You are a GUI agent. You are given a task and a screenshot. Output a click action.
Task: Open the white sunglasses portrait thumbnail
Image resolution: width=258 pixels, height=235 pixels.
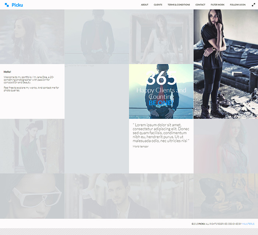click(x=32, y=196)
